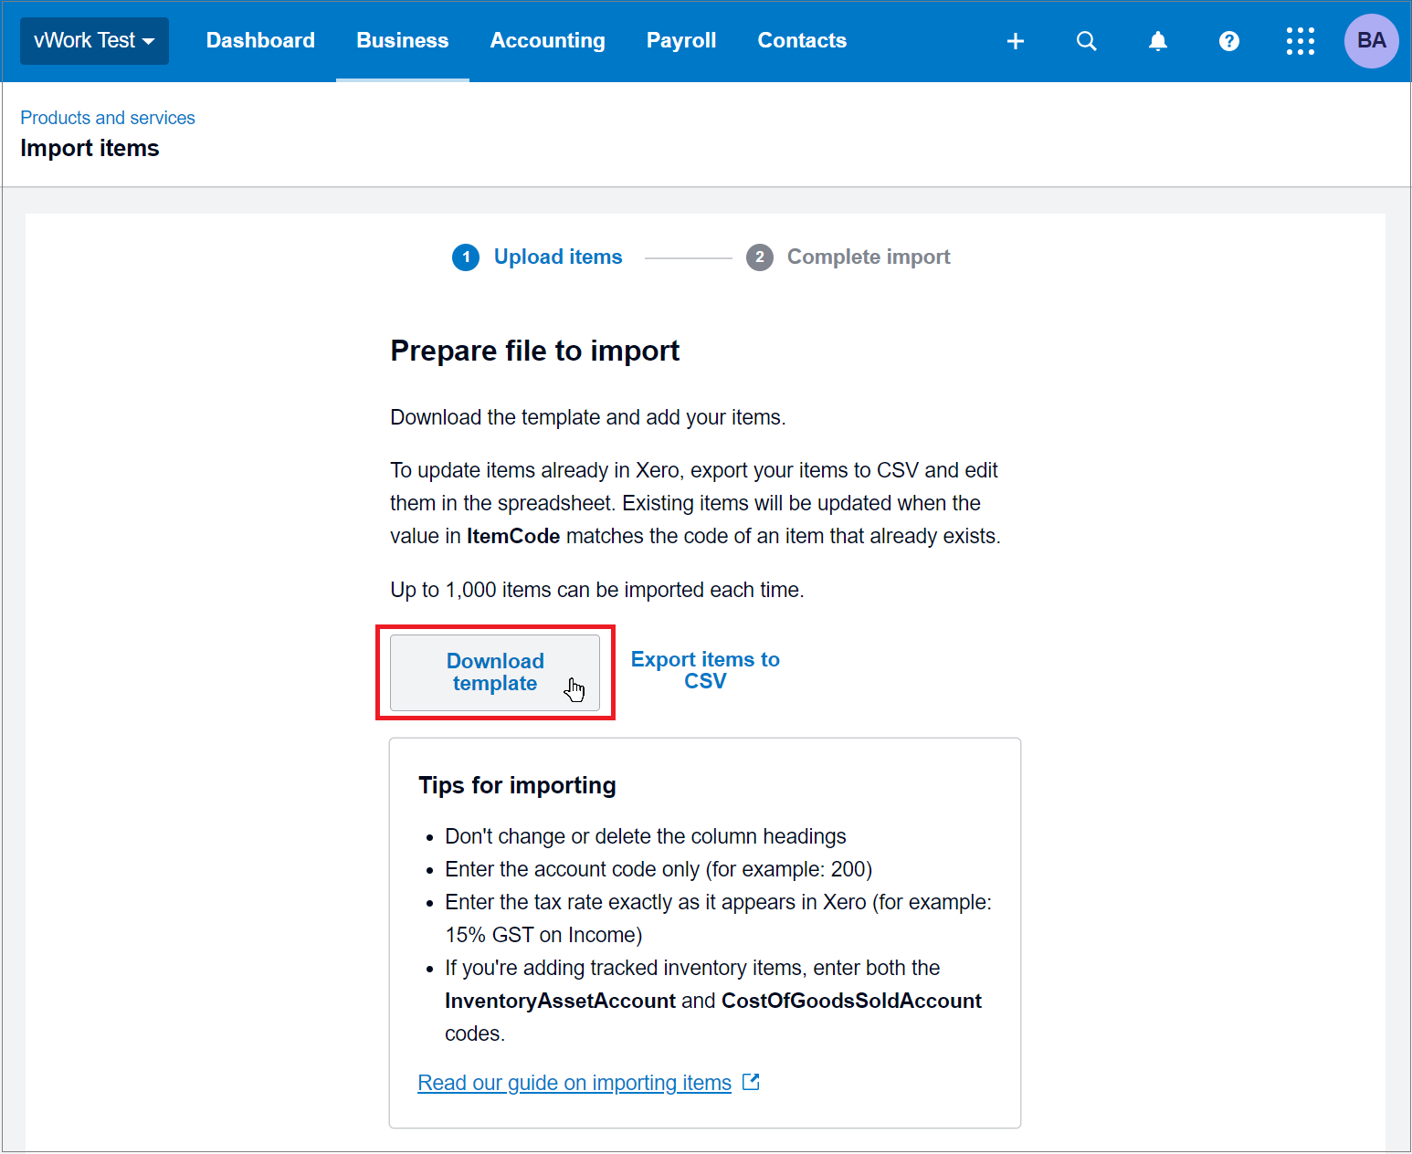Open the Business menu
The width and height of the screenshot is (1412, 1154).
click(403, 41)
